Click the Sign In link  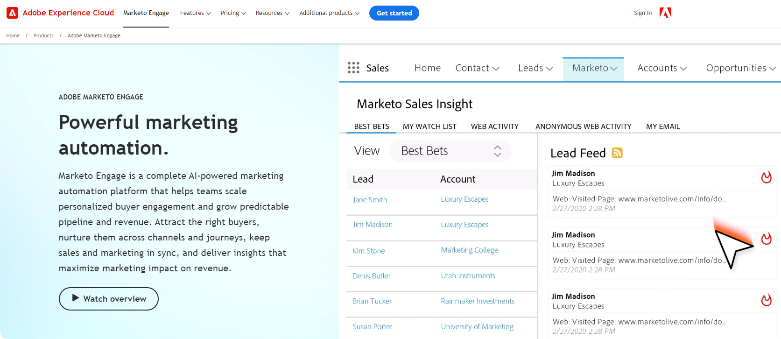point(643,13)
